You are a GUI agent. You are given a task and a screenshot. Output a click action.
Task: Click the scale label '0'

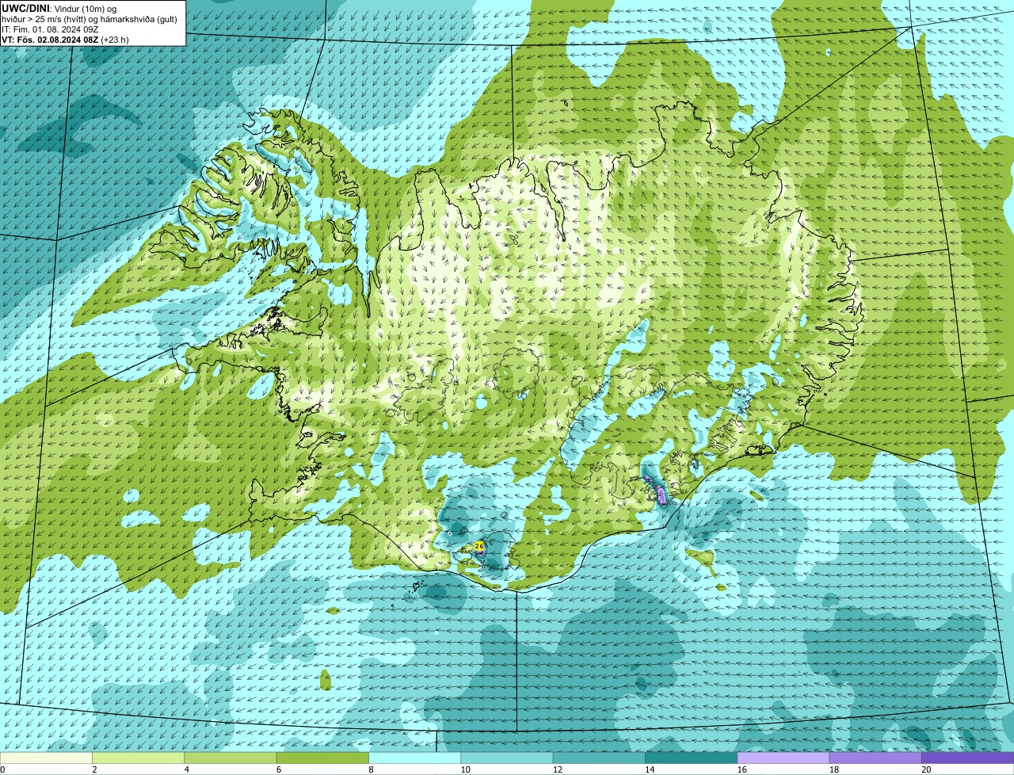point(2,769)
